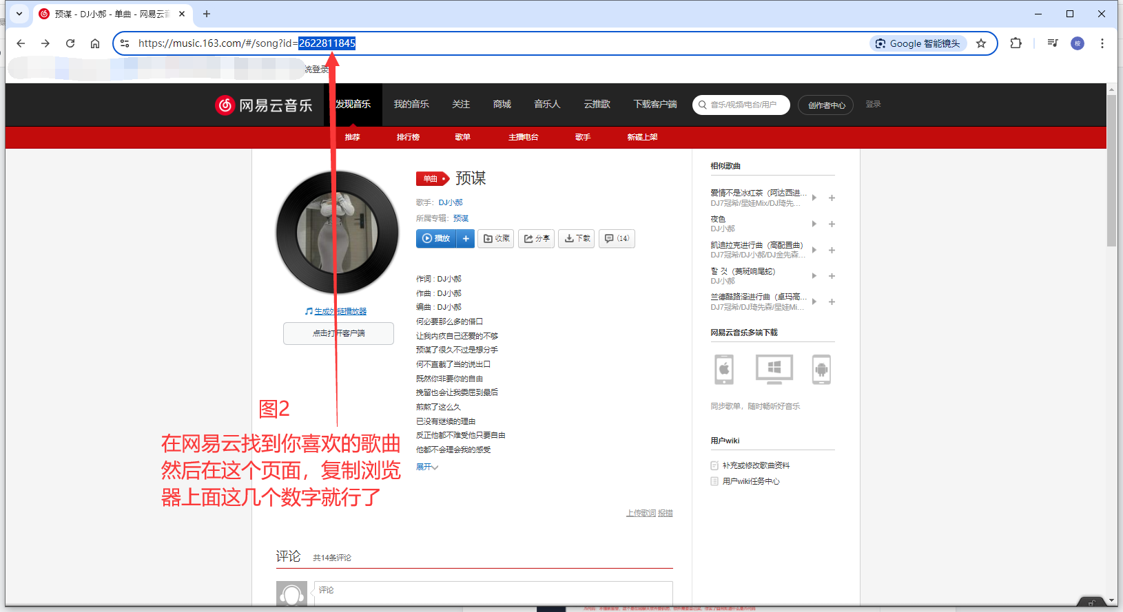
Task: Click the 网易云音乐 logo
Action: click(263, 105)
